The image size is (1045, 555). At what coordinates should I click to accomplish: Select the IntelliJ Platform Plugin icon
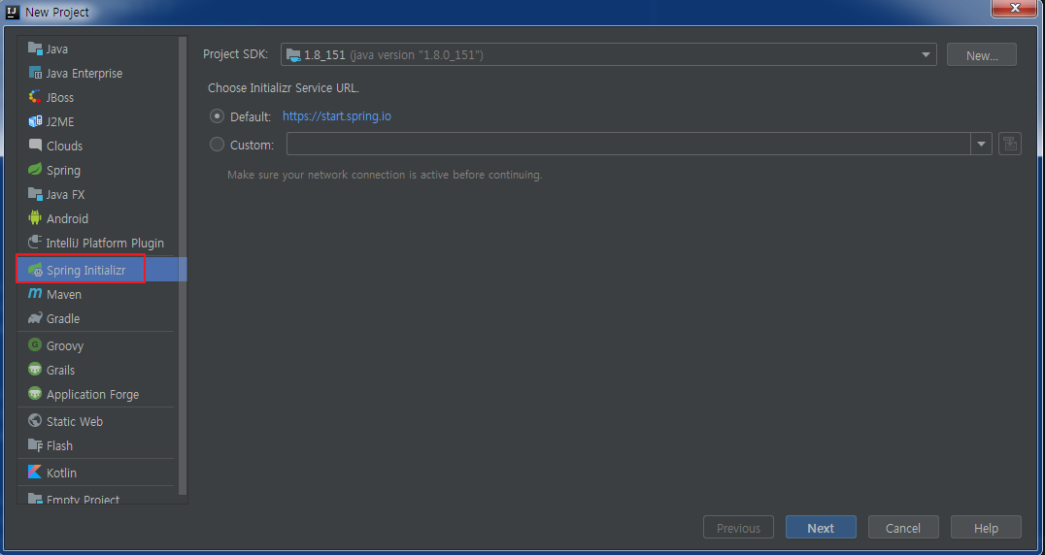tap(35, 243)
